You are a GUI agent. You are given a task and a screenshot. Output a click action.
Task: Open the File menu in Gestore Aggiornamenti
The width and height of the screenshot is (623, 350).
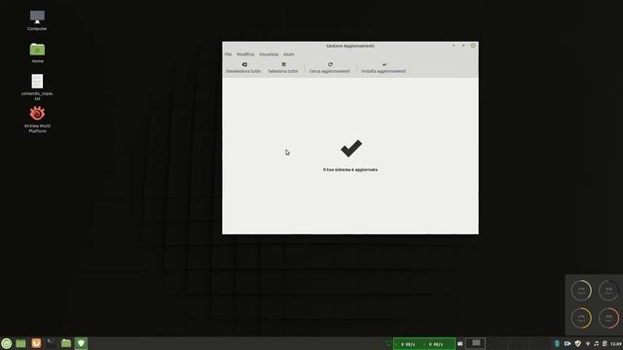pos(228,54)
